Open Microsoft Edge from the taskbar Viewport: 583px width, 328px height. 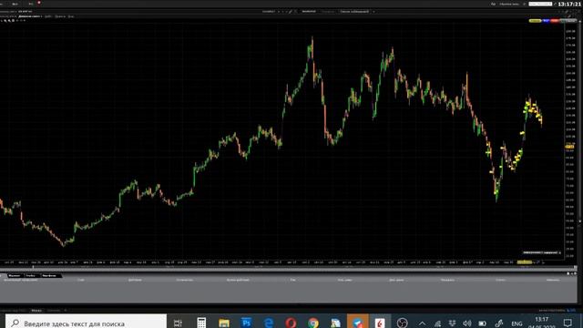click(269, 323)
